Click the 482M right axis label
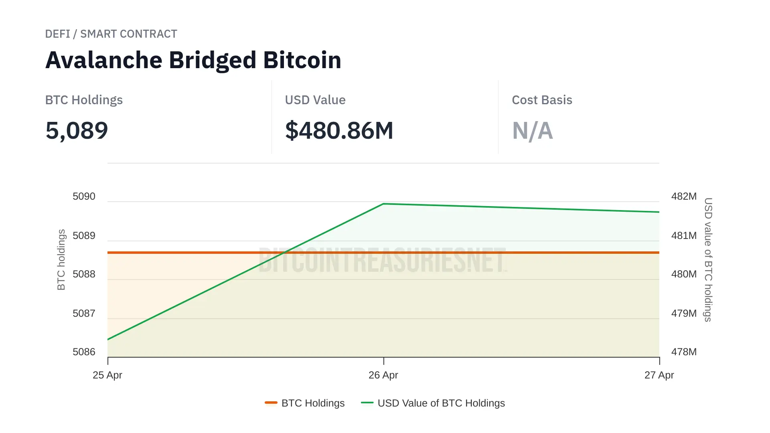 point(684,196)
